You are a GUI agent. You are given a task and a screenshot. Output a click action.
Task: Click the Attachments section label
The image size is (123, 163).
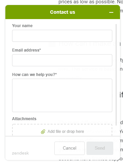24,119
